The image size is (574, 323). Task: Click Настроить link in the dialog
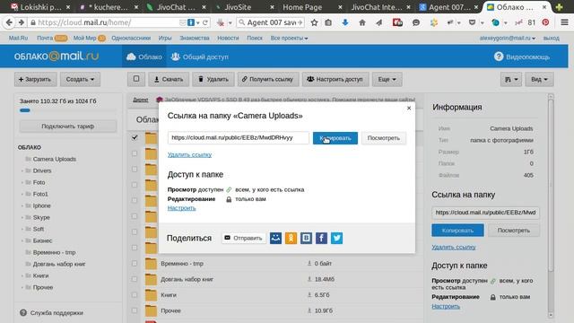click(x=181, y=208)
